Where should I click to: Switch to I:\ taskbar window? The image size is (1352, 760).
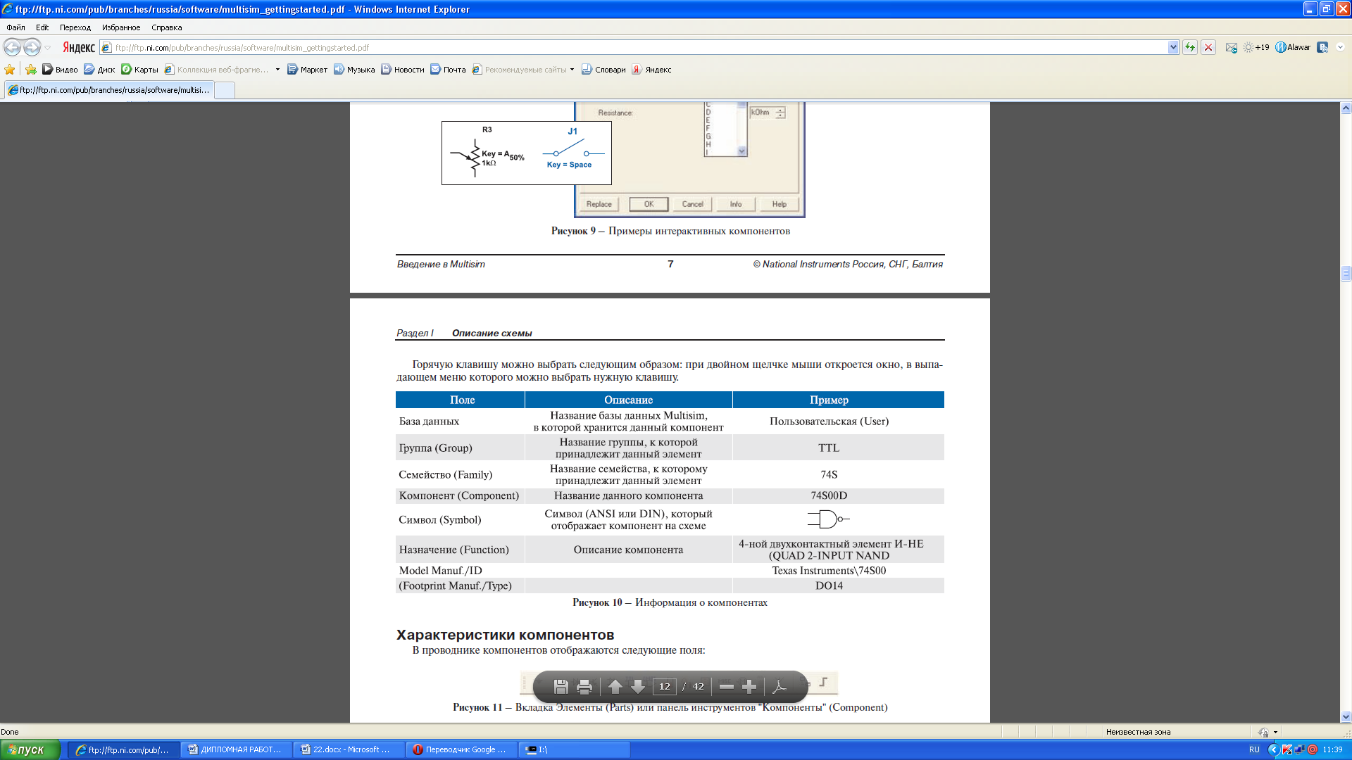click(573, 749)
